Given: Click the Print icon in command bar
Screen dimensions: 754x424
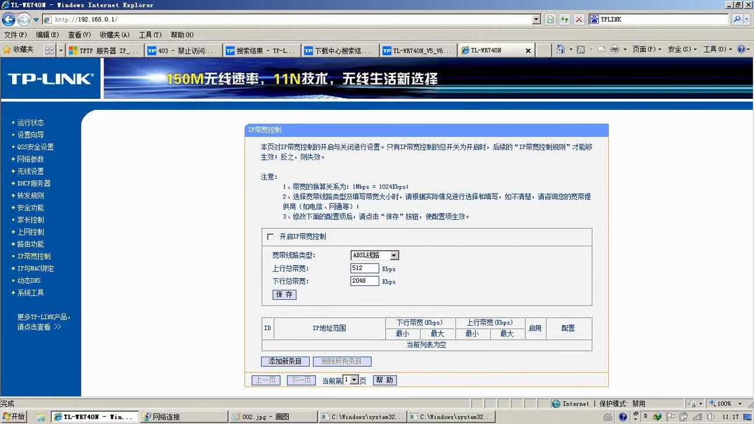Looking at the screenshot, I should (615, 50).
